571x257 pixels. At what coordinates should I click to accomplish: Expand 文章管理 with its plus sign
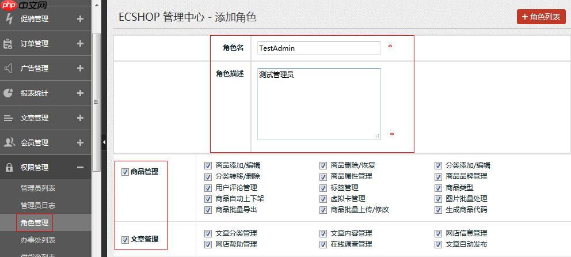81,118
